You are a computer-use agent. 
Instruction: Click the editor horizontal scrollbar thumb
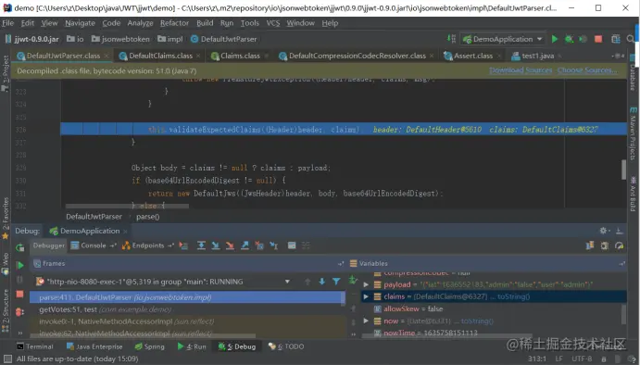pyautogui.click(x=127, y=207)
